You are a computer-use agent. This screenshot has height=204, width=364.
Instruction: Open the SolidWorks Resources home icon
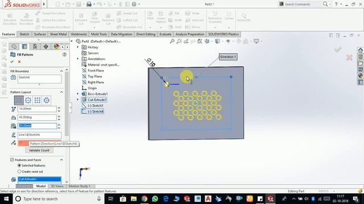click(x=360, y=50)
